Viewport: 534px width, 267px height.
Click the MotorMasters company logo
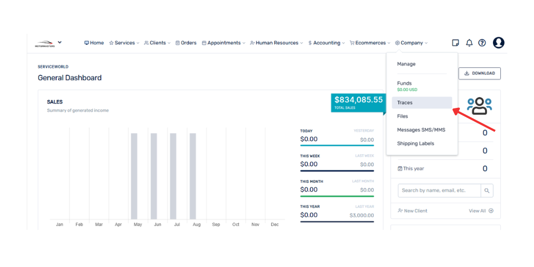click(x=44, y=43)
